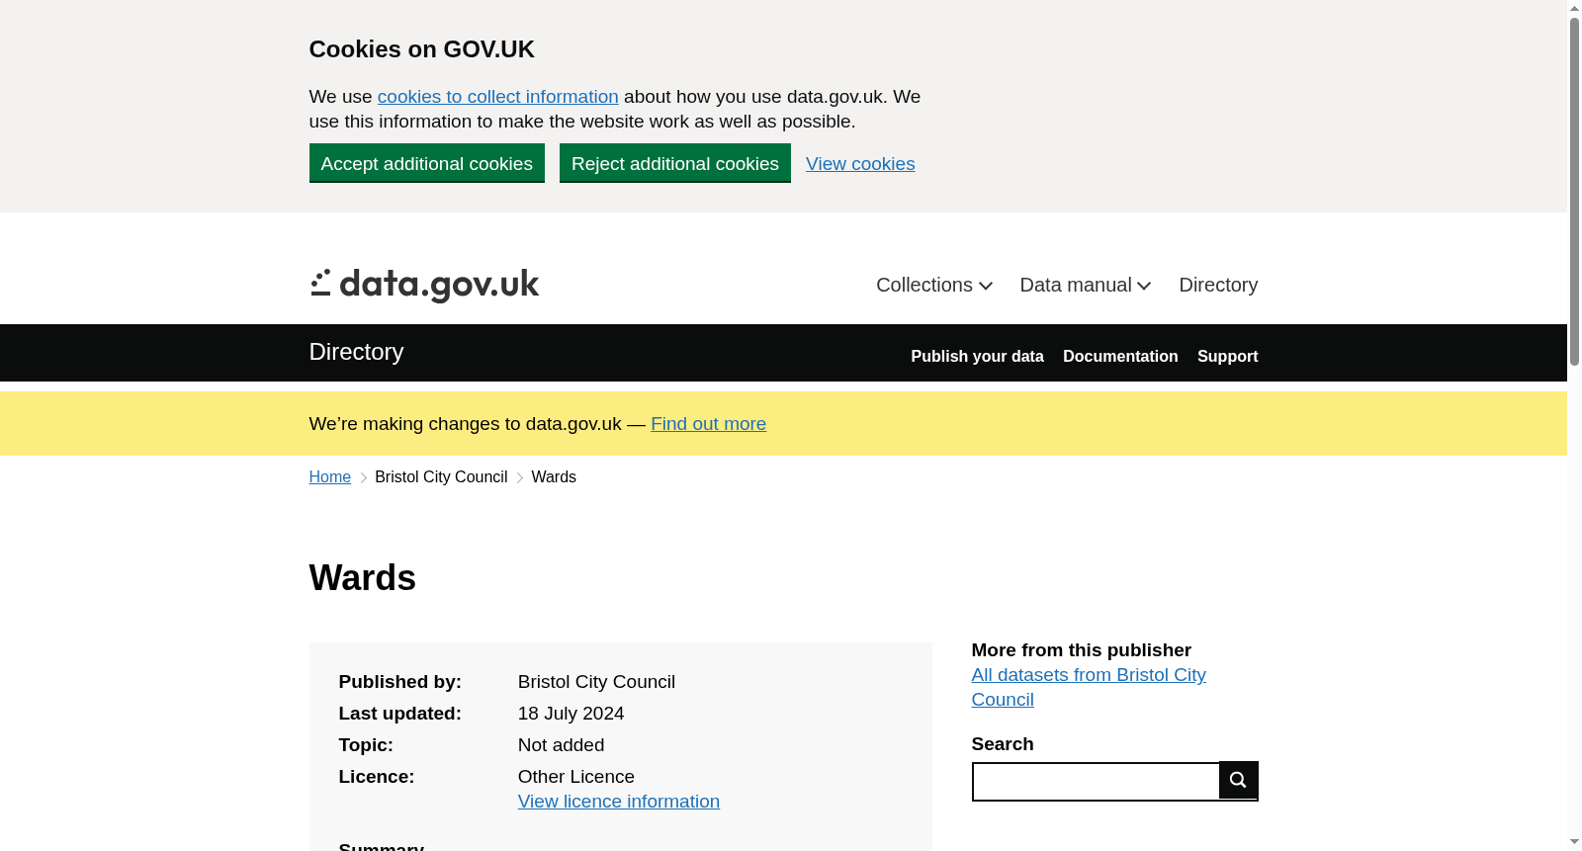This screenshot has width=1582, height=851.
Task: Select the last updated date 18 July 2024
Action: (x=571, y=714)
